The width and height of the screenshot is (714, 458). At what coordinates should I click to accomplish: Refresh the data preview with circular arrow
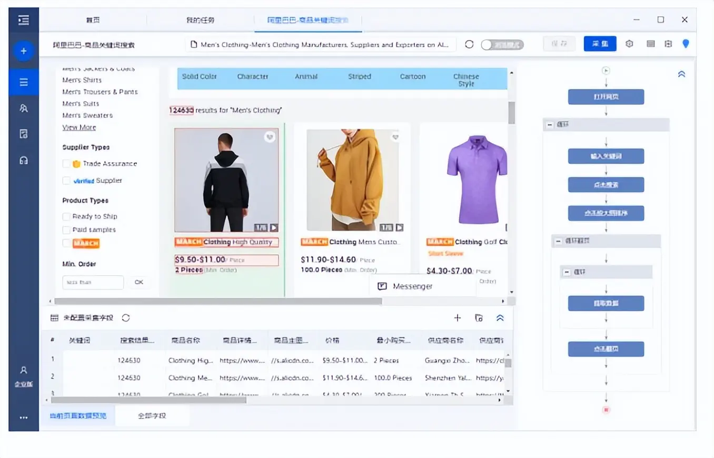[126, 317]
